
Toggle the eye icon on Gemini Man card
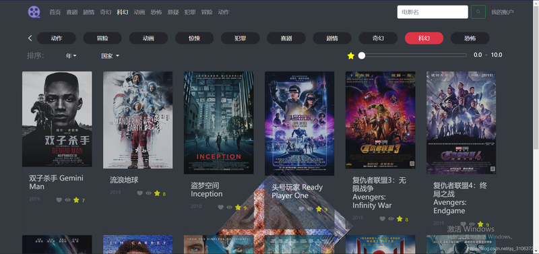(x=68, y=200)
